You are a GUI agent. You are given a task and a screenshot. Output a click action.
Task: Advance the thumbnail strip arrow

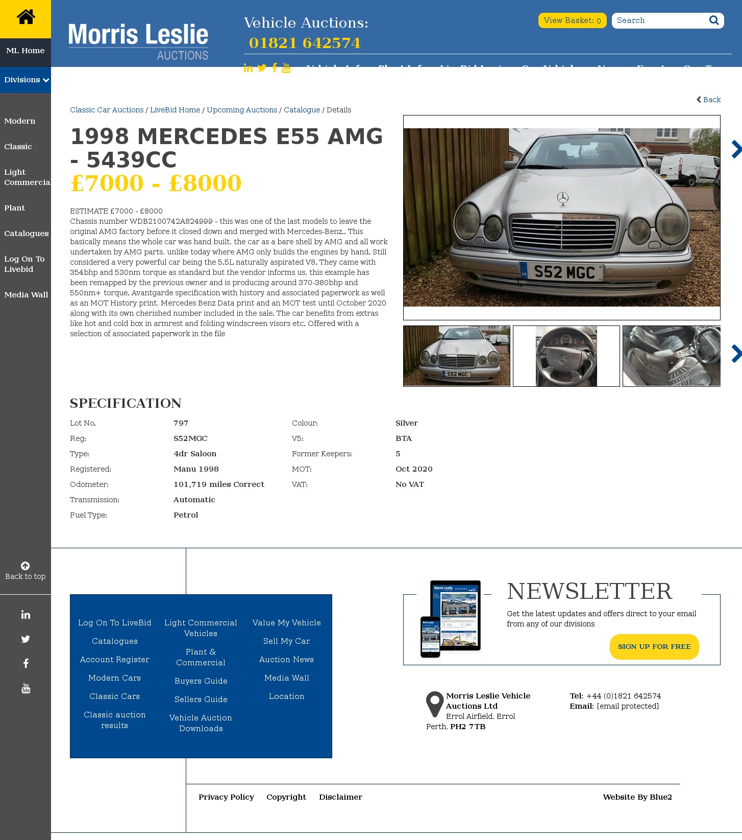click(736, 354)
